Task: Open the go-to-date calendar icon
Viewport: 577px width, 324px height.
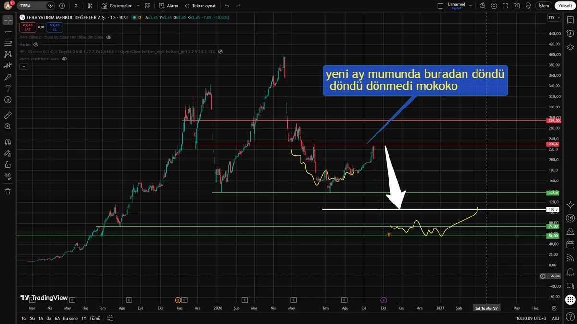Action: tap(110, 318)
